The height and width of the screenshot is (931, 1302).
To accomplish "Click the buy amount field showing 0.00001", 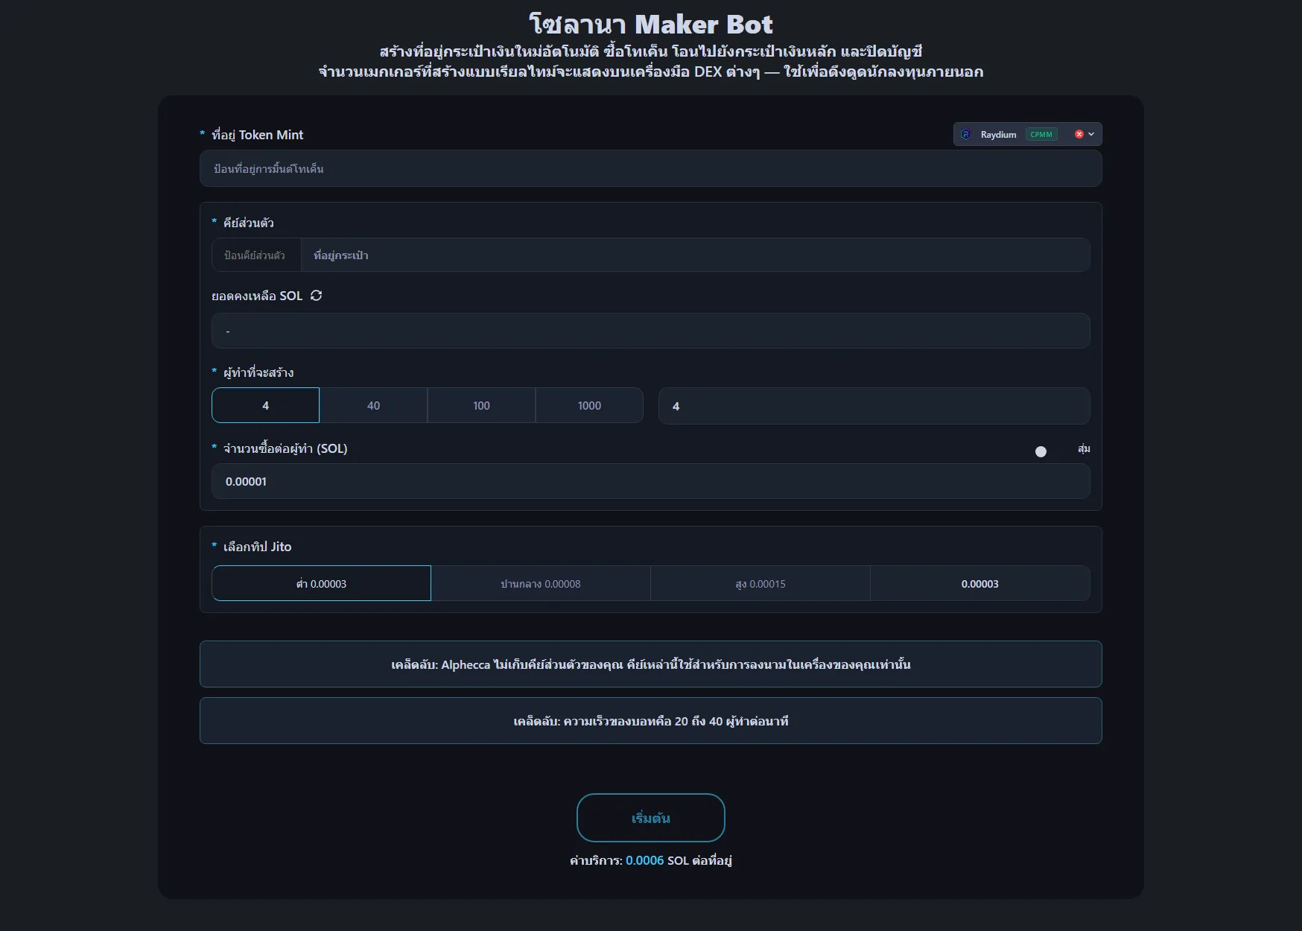I will 650,481.
